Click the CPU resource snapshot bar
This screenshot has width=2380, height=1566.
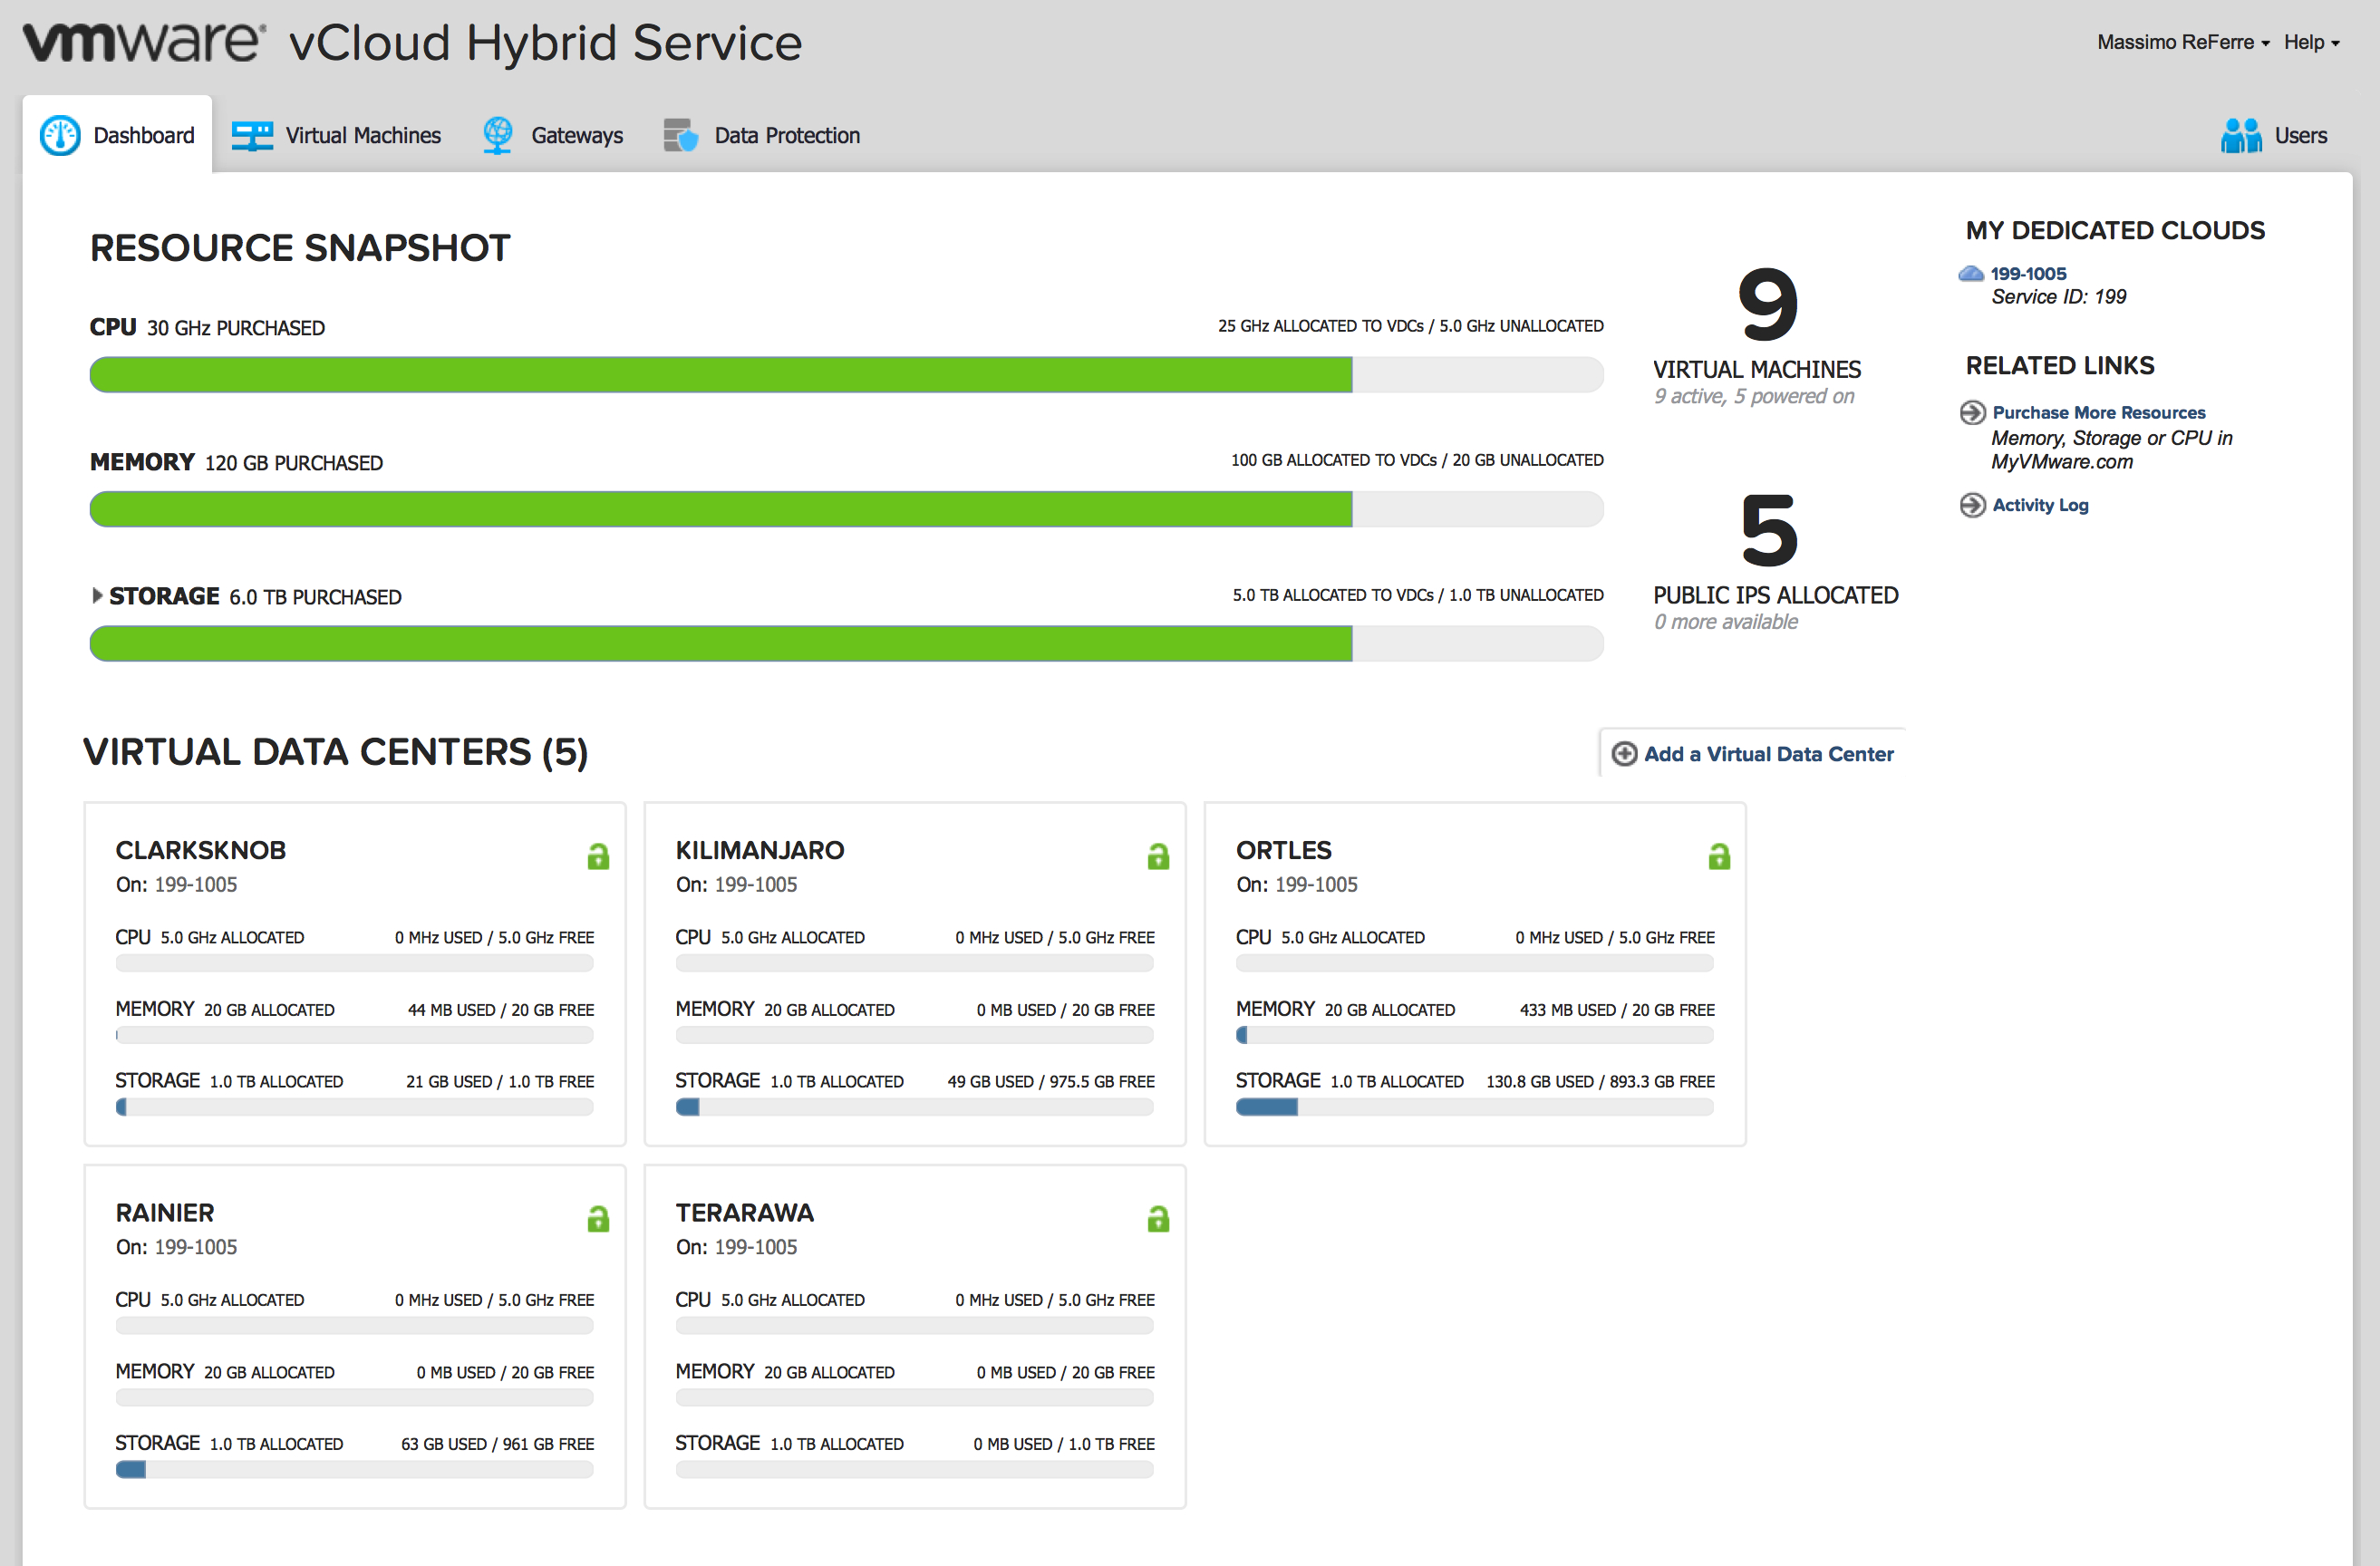click(846, 375)
